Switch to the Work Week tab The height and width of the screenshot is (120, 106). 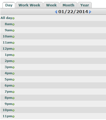(29, 5)
